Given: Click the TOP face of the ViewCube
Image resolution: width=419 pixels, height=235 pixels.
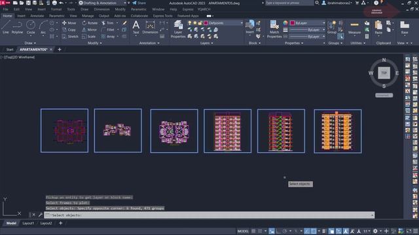Looking at the screenshot, I should pos(384,72).
